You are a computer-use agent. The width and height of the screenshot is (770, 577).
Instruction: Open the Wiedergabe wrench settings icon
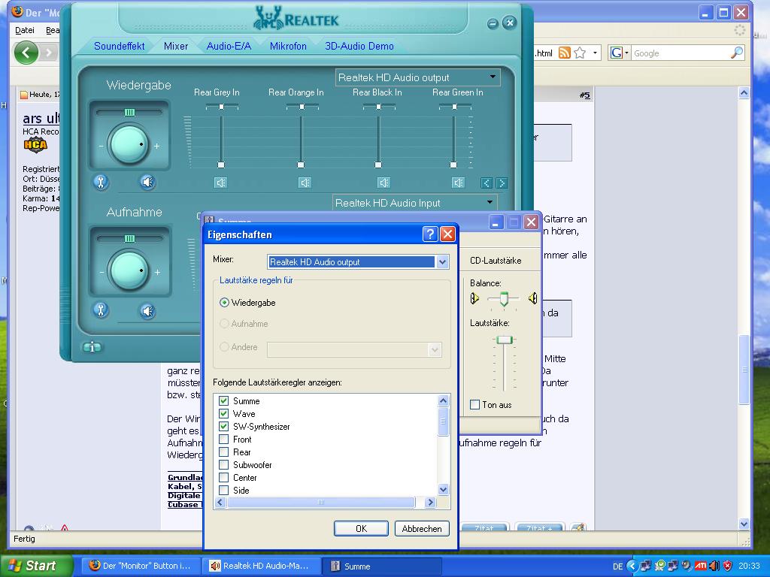[101, 182]
